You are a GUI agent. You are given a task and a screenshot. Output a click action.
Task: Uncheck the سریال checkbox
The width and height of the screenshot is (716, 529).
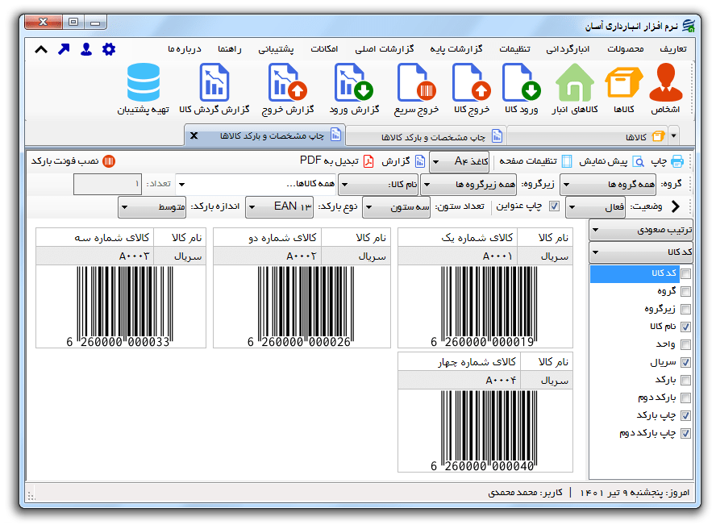(685, 362)
